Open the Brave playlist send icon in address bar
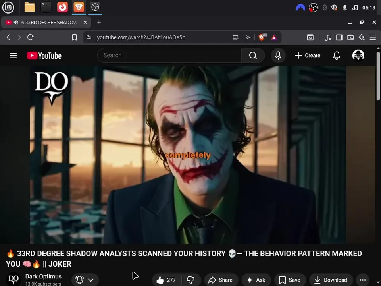This screenshot has width=381, height=286. (248, 37)
